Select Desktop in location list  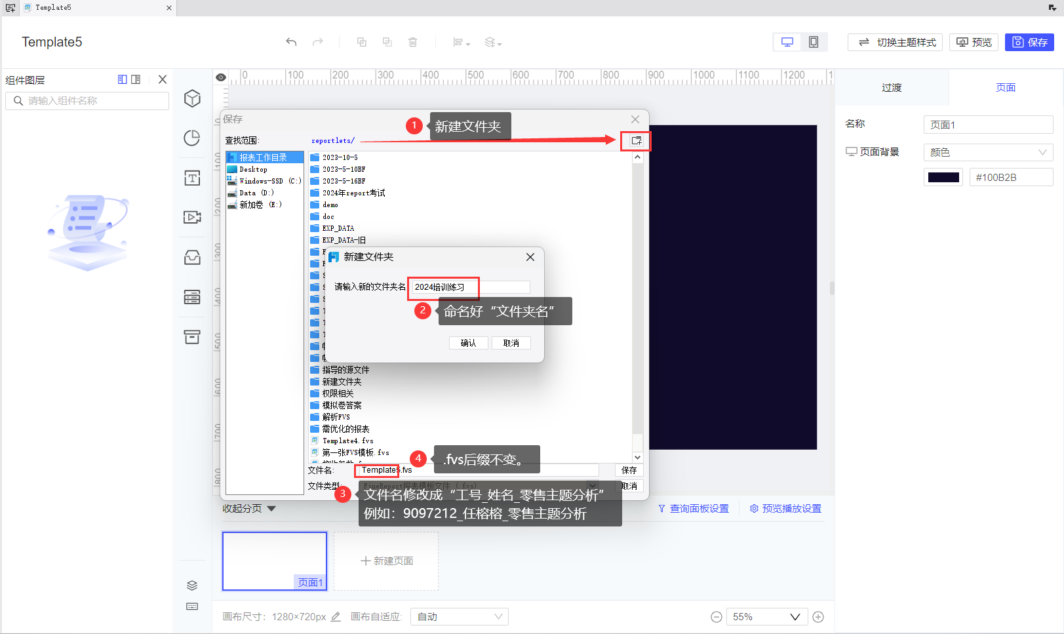coord(264,169)
